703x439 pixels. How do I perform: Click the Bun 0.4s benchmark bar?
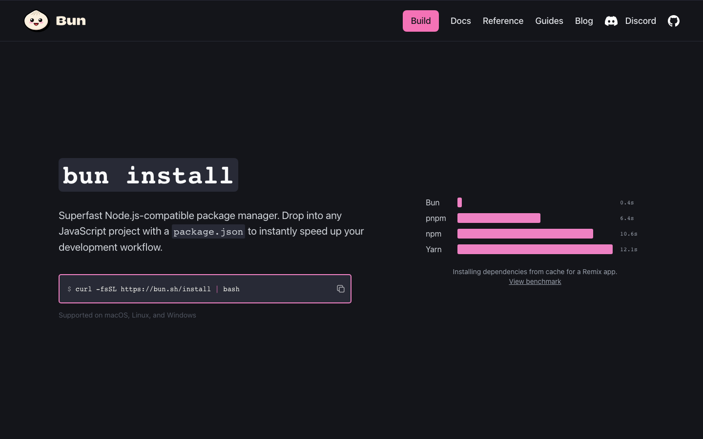coord(459,202)
